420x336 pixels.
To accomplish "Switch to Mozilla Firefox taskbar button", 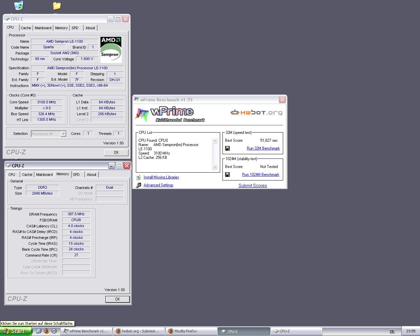I will 191,331.
